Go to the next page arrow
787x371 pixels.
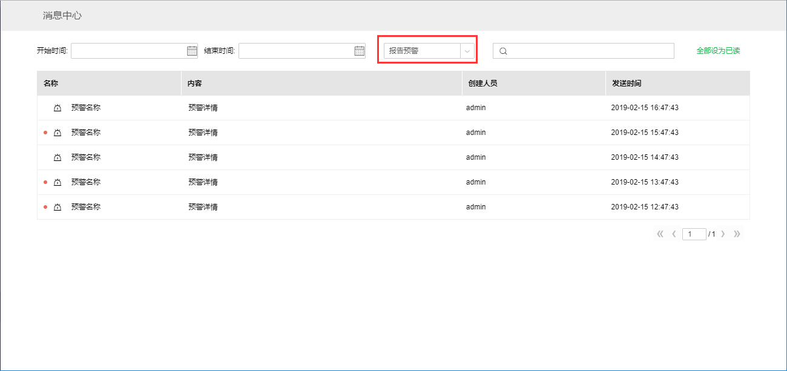click(723, 234)
